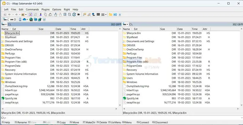Viewport: 243px width, 125px height.
Task: Click the Find files magnifier icon
Action: pyautogui.click(x=89, y=15)
